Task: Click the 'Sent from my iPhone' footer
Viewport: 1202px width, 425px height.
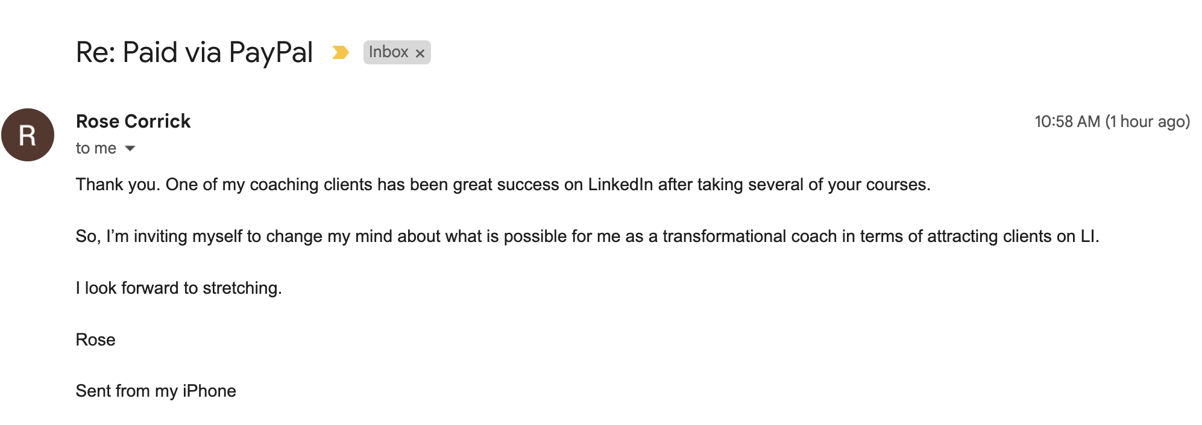Action: coord(156,391)
